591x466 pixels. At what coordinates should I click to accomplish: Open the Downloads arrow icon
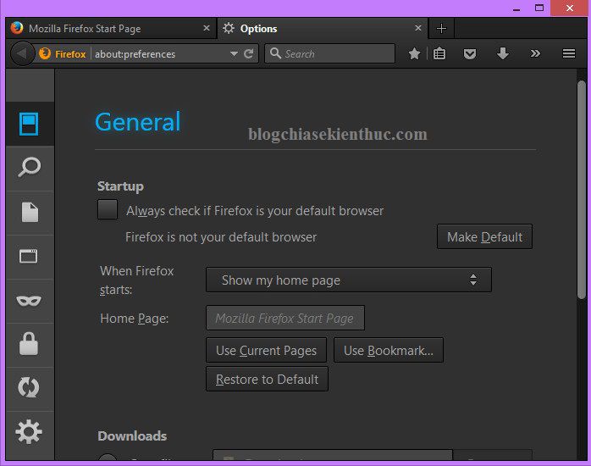[x=503, y=53]
